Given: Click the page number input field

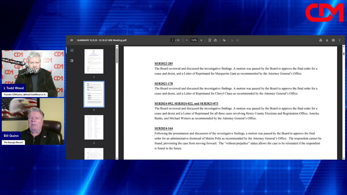Looking at the screenshot, I should (172, 40).
